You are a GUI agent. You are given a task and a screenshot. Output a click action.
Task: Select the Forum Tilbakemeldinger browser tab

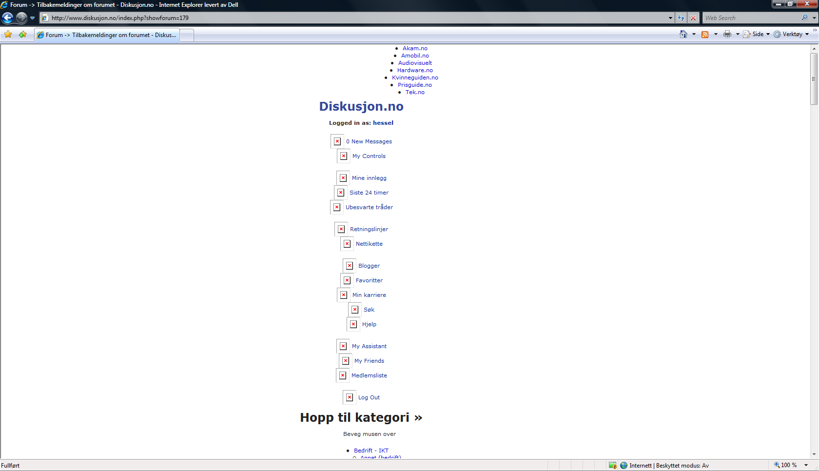[x=107, y=35]
